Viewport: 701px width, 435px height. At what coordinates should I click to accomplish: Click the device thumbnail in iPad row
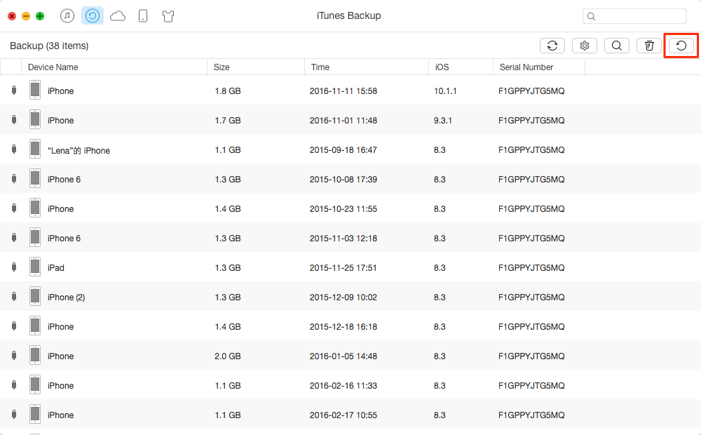[x=35, y=267]
